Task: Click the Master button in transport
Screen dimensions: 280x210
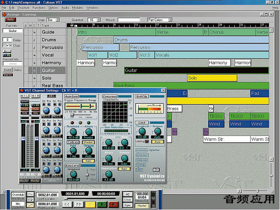Action: coord(142,206)
